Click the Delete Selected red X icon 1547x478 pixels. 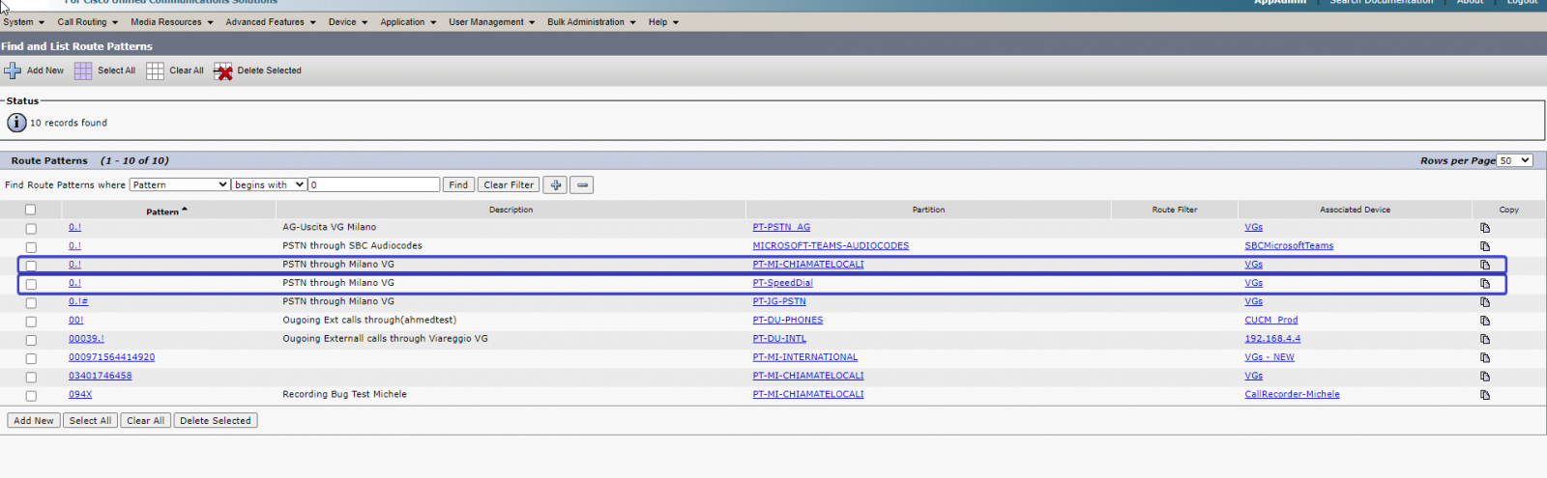223,71
